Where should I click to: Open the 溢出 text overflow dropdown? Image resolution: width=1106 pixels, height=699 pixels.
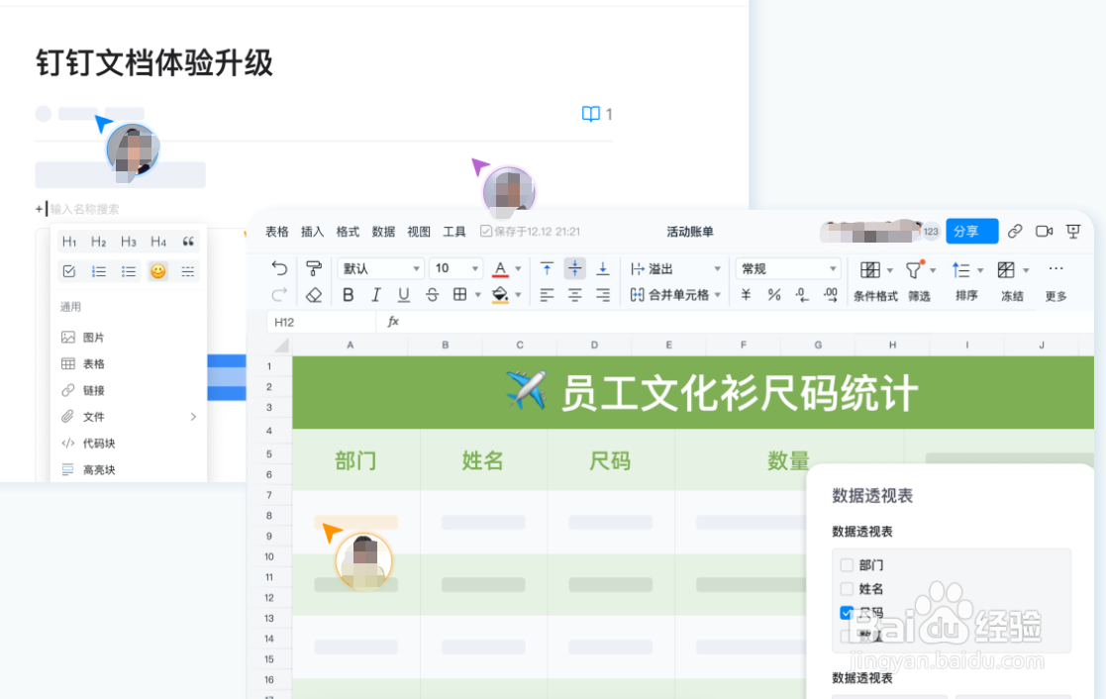(675, 268)
